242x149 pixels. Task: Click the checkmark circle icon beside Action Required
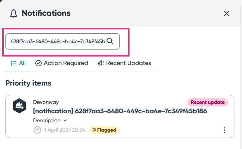click(x=39, y=63)
